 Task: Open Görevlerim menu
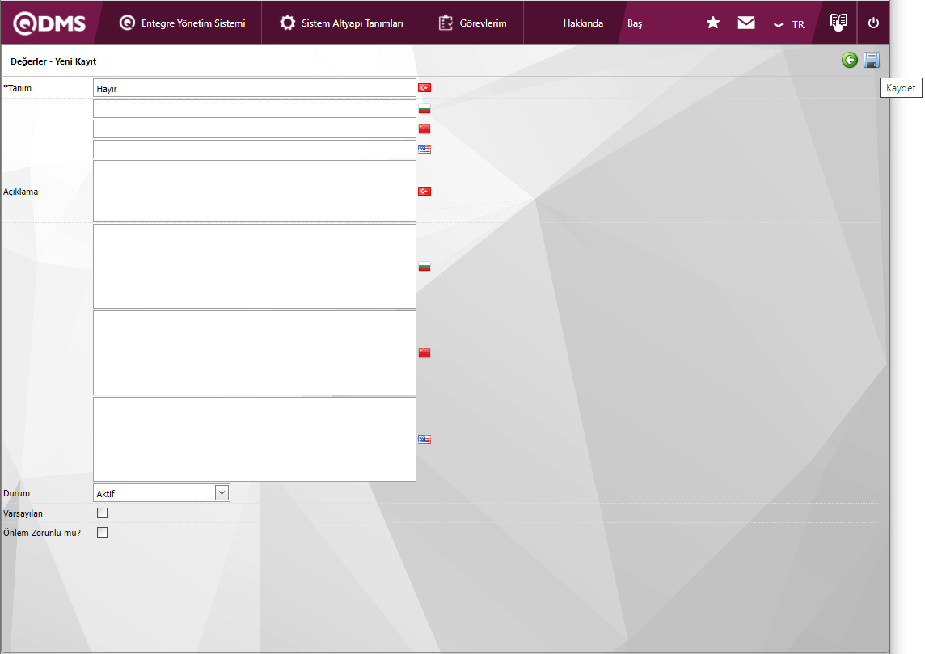tap(472, 23)
